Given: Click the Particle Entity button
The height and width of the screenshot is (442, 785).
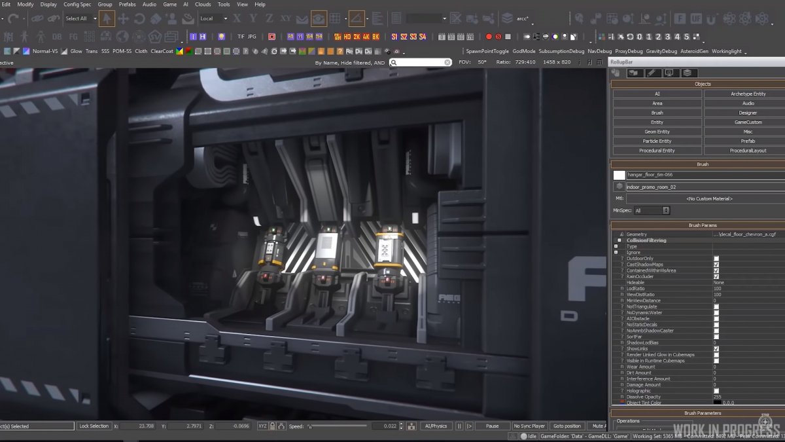Looking at the screenshot, I should pyautogui.click(x=657, y=141).
